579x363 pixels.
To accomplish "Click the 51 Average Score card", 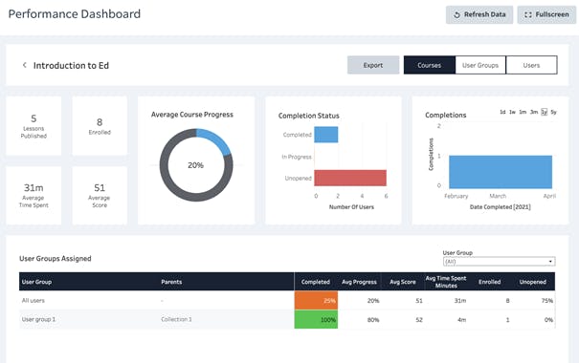I will coord(100,196).
